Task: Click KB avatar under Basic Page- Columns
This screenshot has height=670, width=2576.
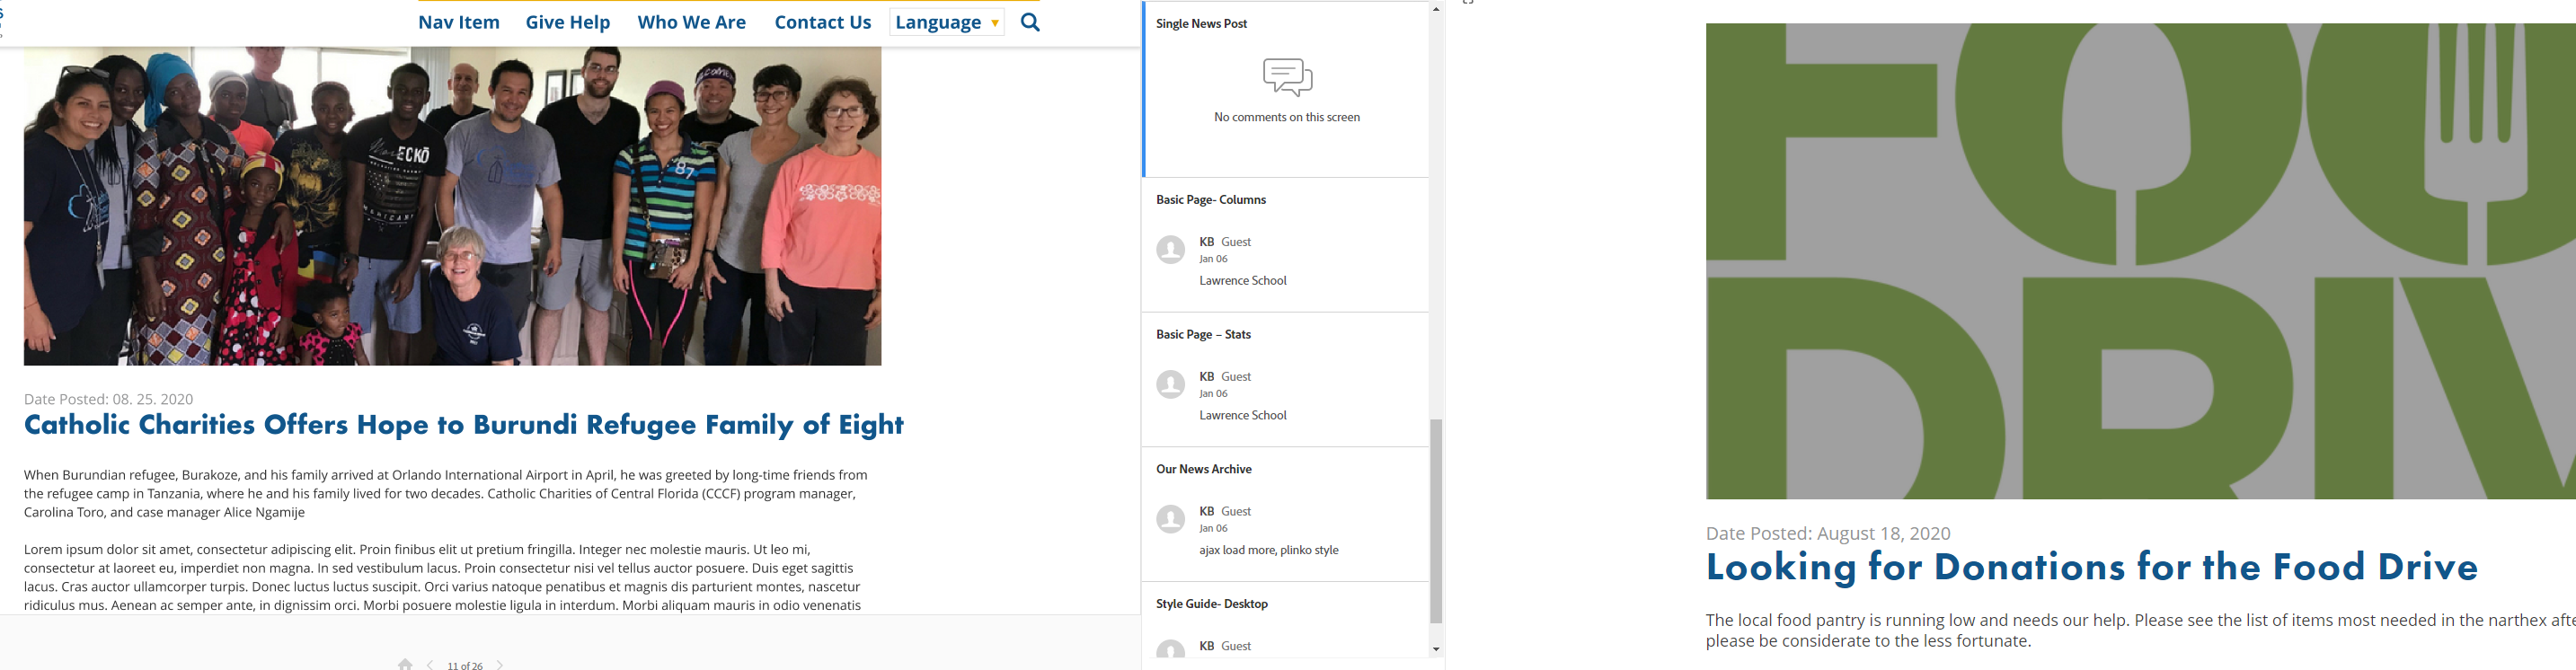Action: point(1171,250)
